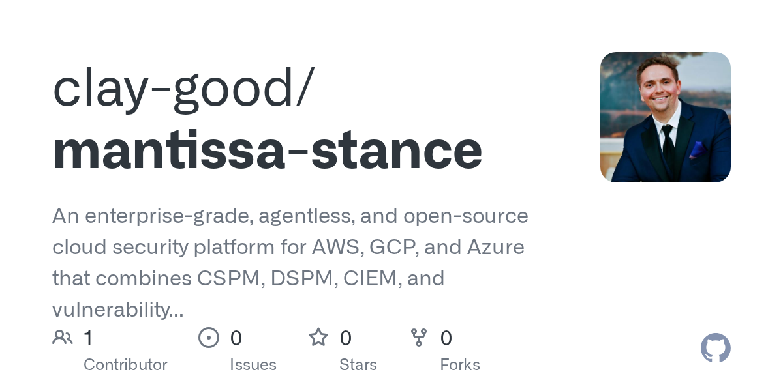Image resolution: width=783 pixels, height=391 pixels.
Task: Open the mantissa-stance repository title
Action: point(267,150)
